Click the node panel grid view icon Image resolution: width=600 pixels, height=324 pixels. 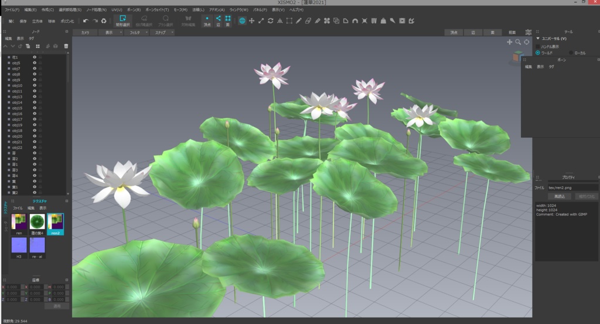[38, 46]
